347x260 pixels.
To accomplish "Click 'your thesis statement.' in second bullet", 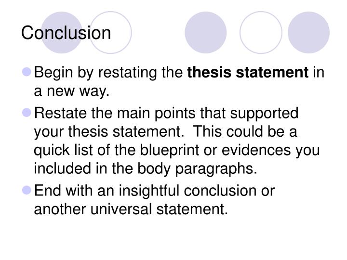I will click(109, 132).
